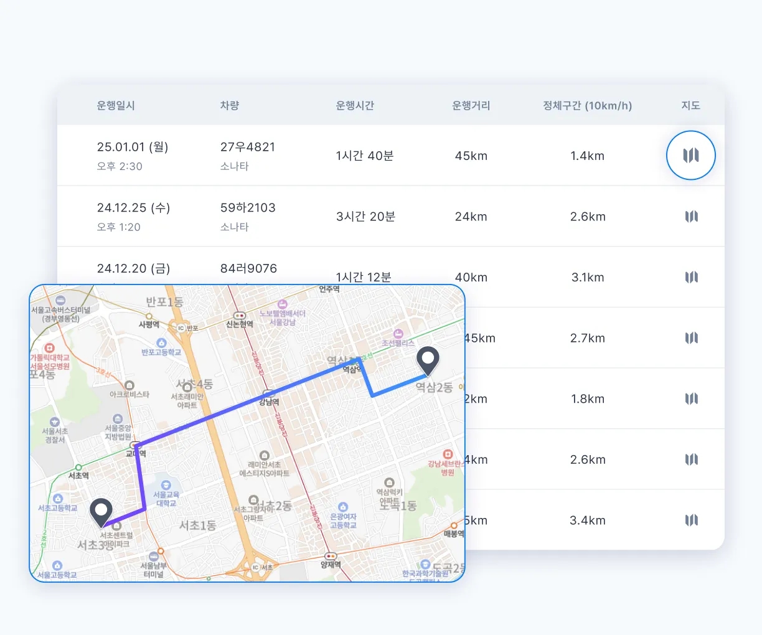
Task: Click the 아크로비스타 building marker
Action: click(129, 385)
